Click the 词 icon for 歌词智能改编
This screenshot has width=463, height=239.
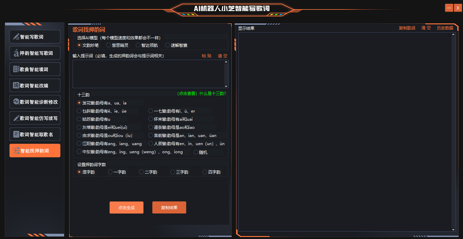tap(16, 85)
